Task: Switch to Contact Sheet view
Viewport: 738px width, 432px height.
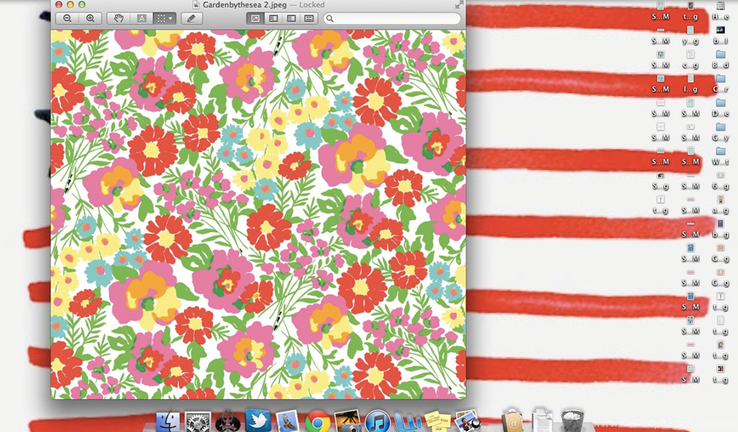Action: click(x=309, y=19)
